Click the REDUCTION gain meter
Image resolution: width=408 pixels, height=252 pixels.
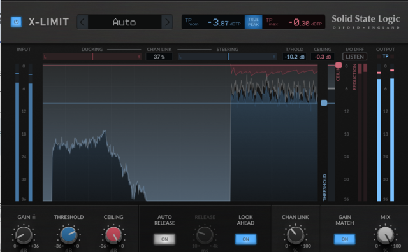(x=363, y=132)
